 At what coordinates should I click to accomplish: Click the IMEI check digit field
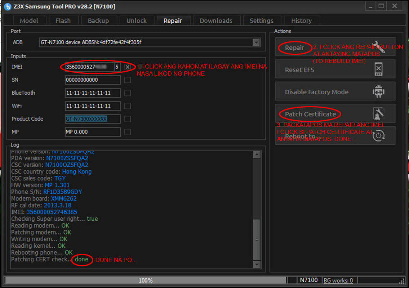click(117, 67)
